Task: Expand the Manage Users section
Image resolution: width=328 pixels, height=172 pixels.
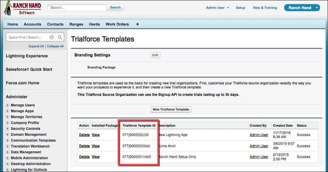Action: (8, 105)
